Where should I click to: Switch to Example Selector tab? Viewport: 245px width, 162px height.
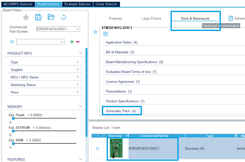click(77, 4)
